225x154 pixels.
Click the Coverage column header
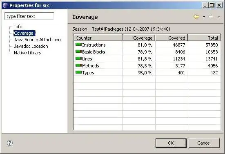tap(138, 38)
